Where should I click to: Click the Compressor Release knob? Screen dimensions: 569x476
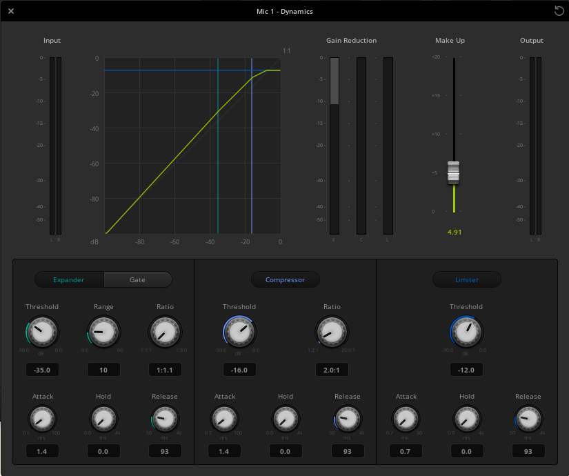[x=348, y=419]
